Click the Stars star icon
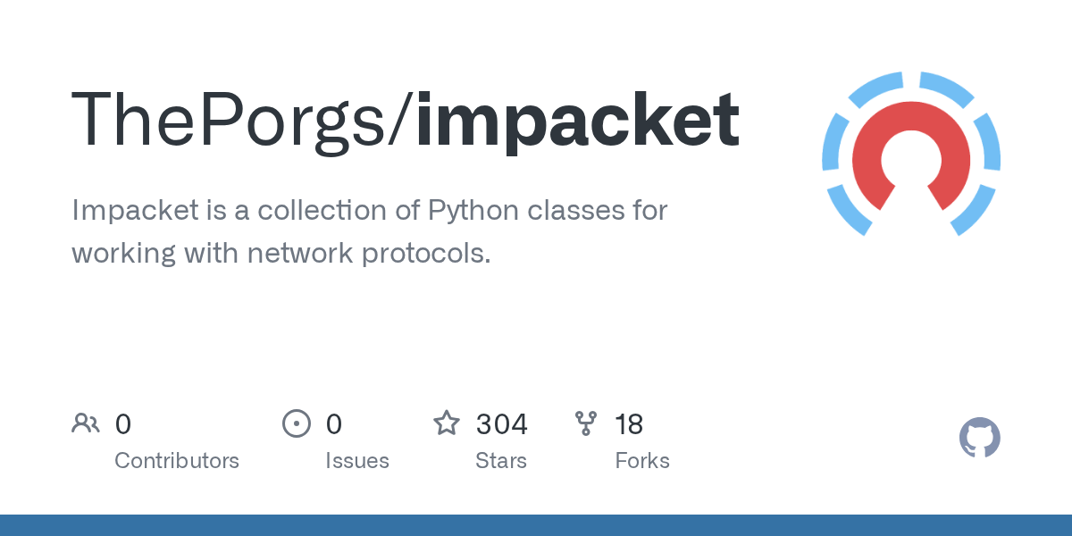The image size is (1072, 536). [x=447, y=423]
